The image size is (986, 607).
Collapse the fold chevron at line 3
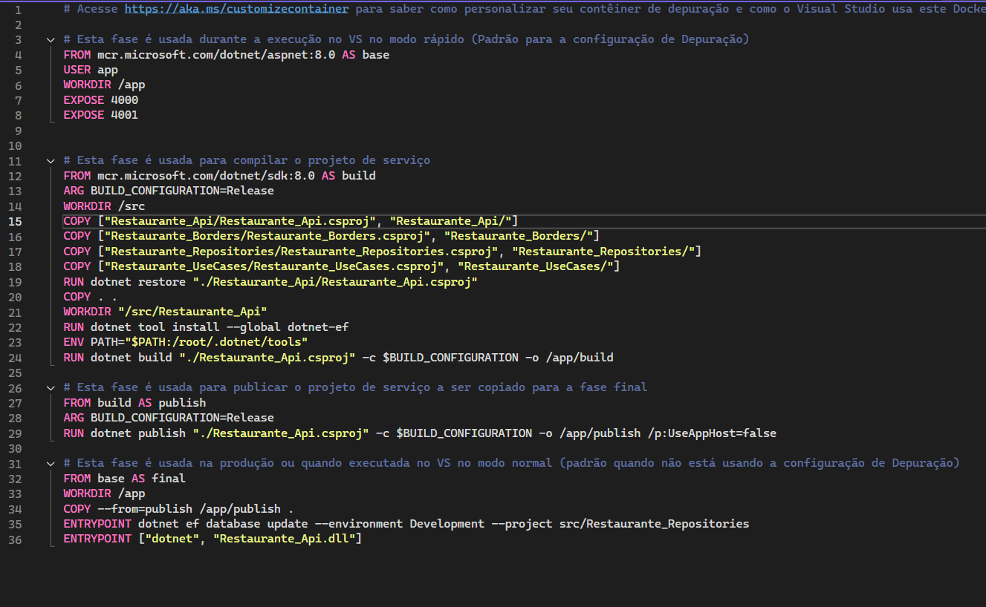[x=50, y=39]
